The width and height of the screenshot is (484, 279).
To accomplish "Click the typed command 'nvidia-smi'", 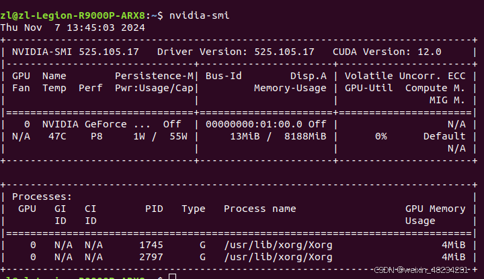I will [x=200, y=15].
